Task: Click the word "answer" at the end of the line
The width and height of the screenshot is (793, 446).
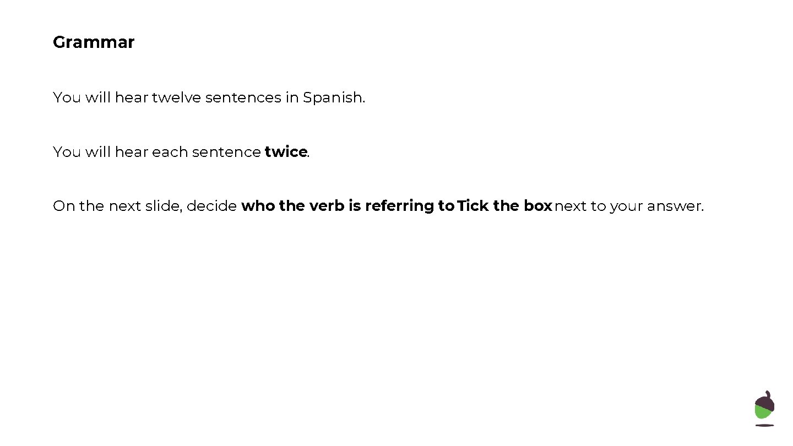Action: 673,207
